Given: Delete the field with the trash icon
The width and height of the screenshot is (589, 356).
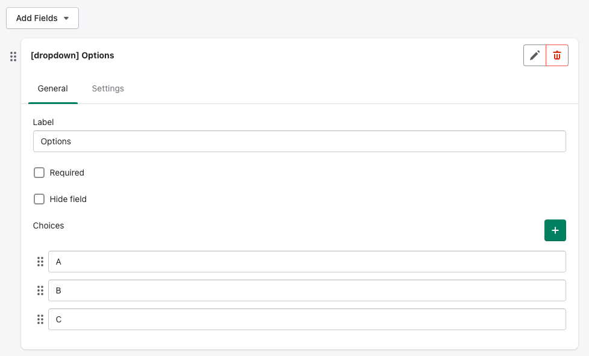Looking at the screenshot, I should (557, 55).
